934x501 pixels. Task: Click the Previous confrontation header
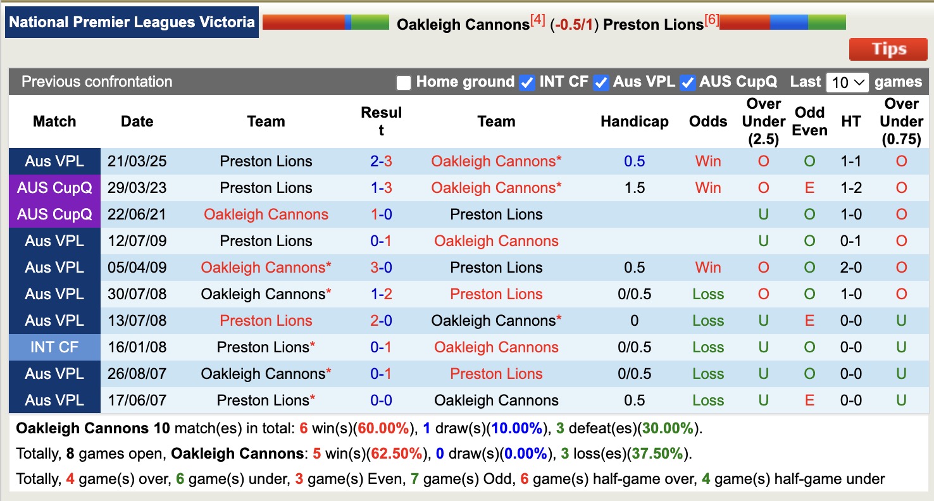[x=96, y=82]
